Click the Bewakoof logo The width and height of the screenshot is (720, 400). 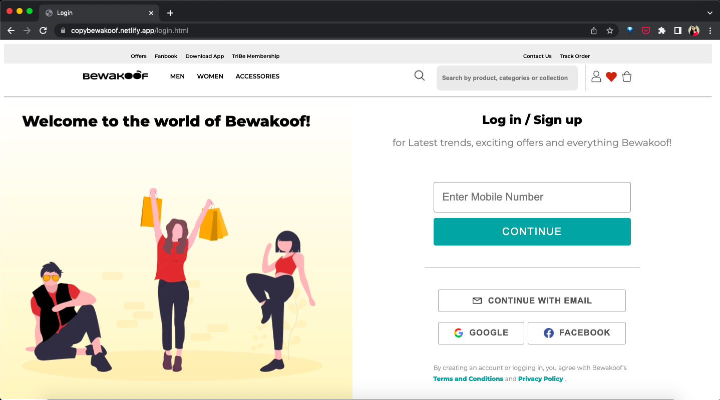click(116, 76)
